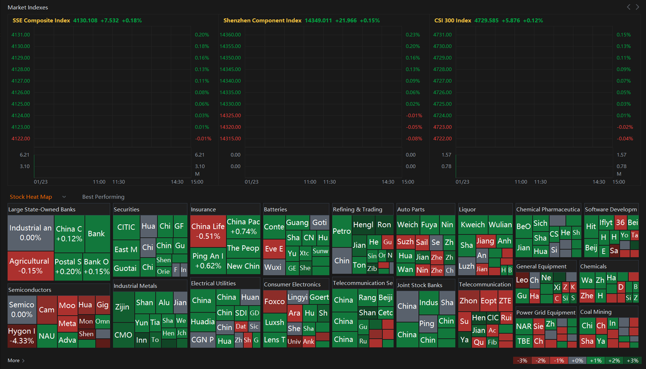Open the Shenzhen Component Index title
Image resolution: width=646 pixels, height=369 pixels.
tap(262, 20)
